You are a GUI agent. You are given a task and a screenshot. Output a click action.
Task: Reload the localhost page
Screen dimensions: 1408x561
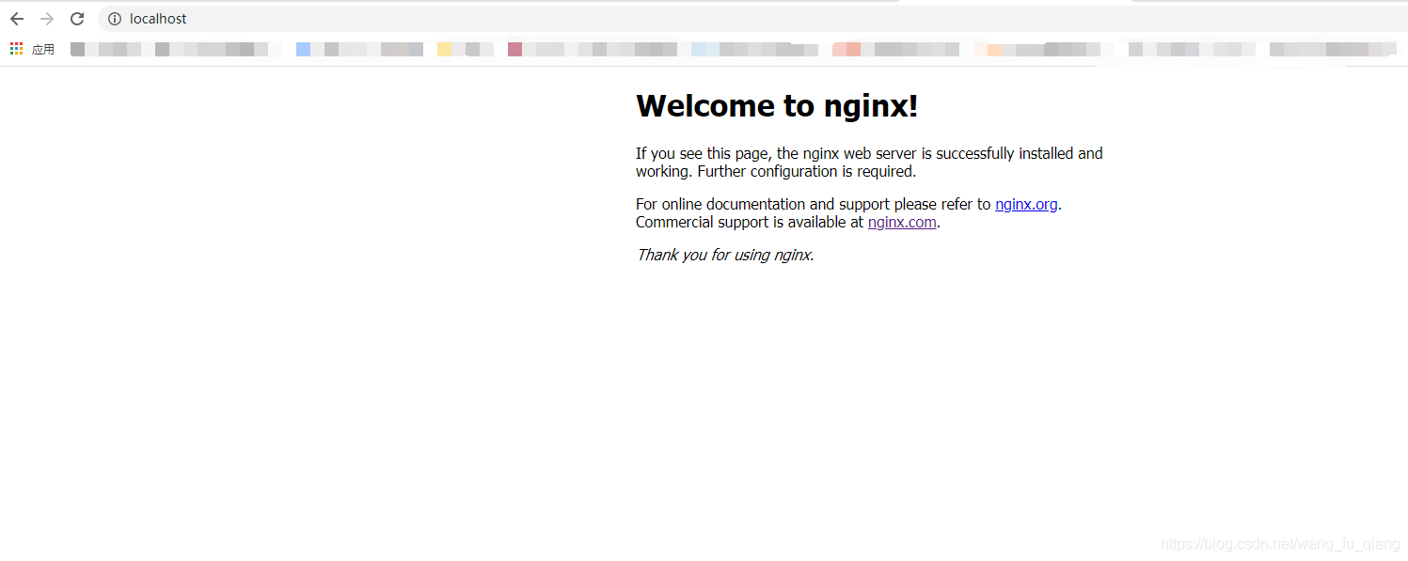pos(77,19)
